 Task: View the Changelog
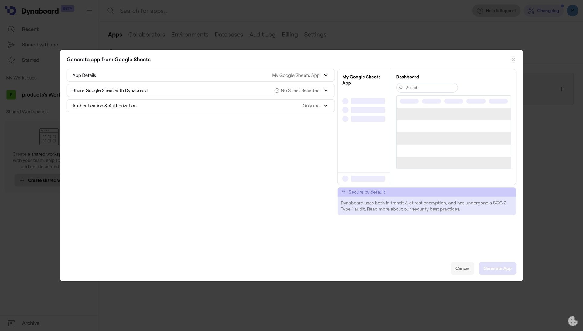click(x=544, y=10)
